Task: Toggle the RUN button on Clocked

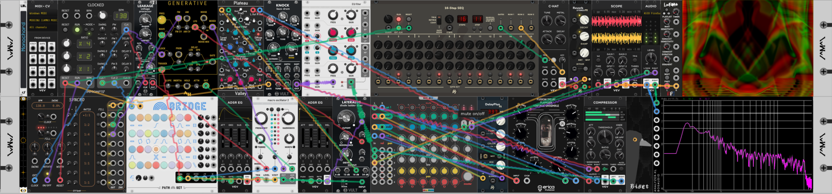Action: (77, 30)
